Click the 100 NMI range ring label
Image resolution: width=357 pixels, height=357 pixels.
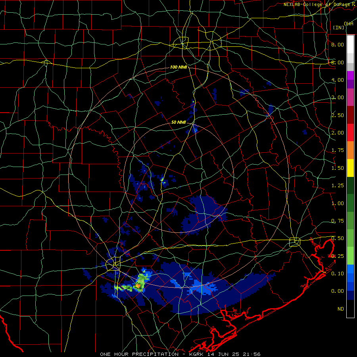pos(179,67)
